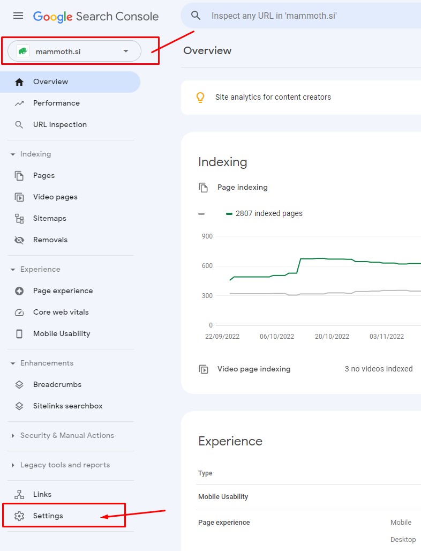Click the mammoth.si property favicon
The height and width of the screenshot is (551, 421).
(23, 51)
